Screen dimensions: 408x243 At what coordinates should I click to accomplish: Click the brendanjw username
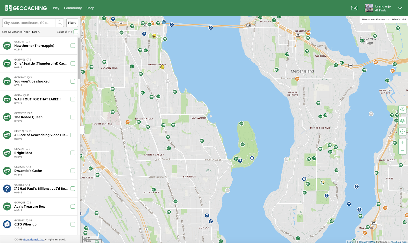coord(383,6)
